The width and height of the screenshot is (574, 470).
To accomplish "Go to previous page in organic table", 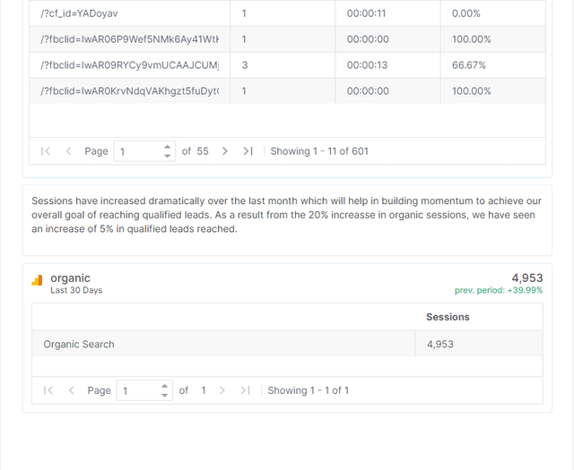I will [72, 390].
